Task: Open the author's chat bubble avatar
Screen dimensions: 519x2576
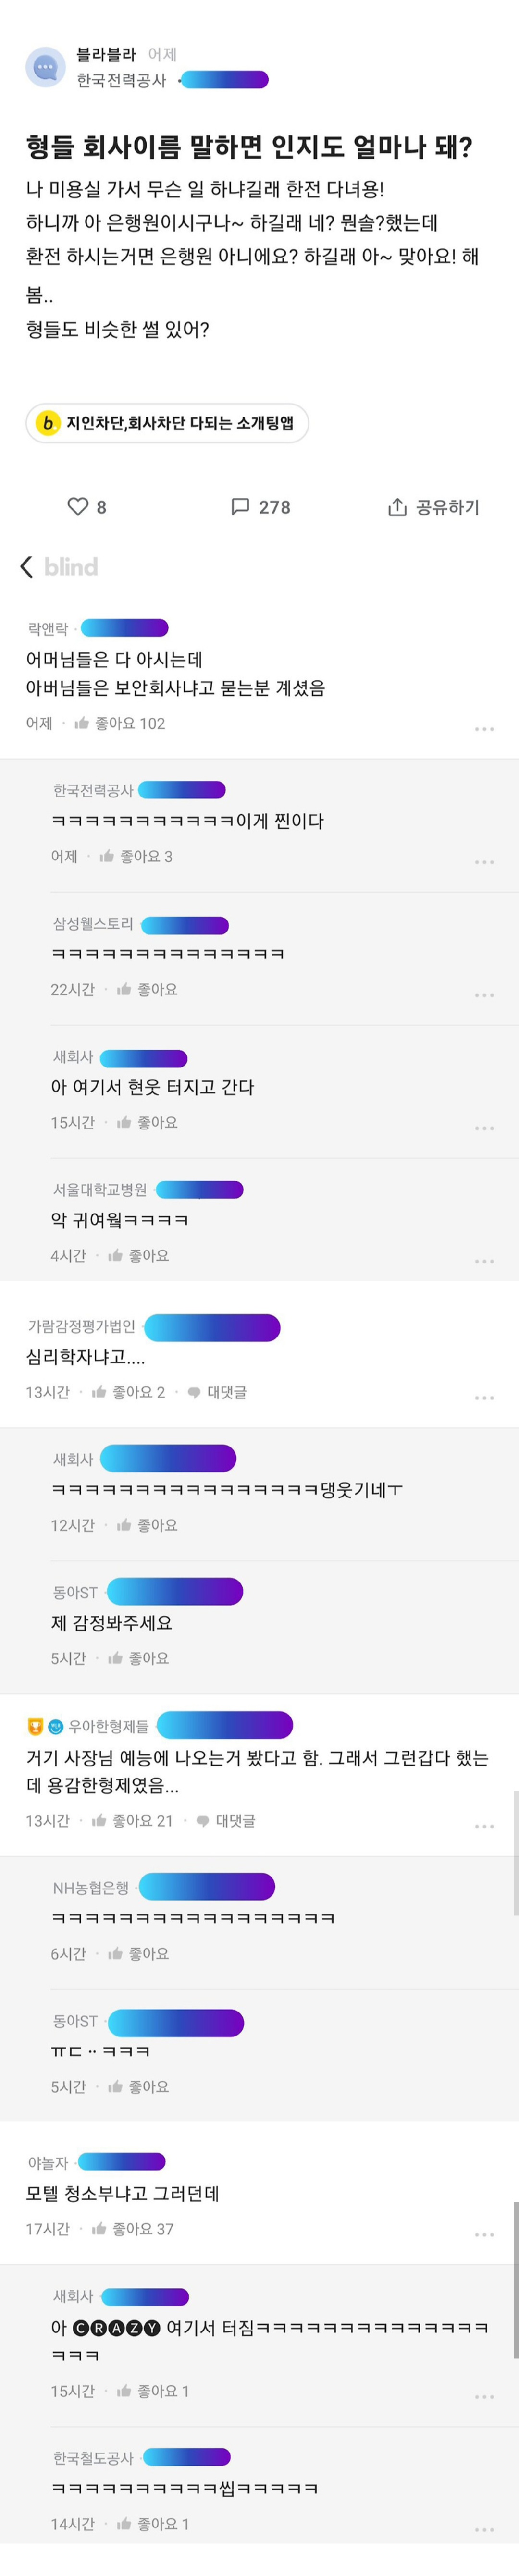Action: [45, 67]
